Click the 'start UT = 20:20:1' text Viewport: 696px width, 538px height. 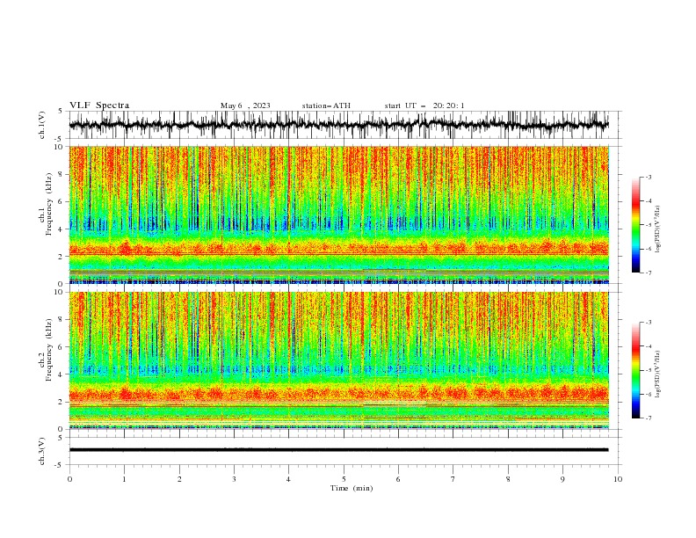(x=424, y=105)
